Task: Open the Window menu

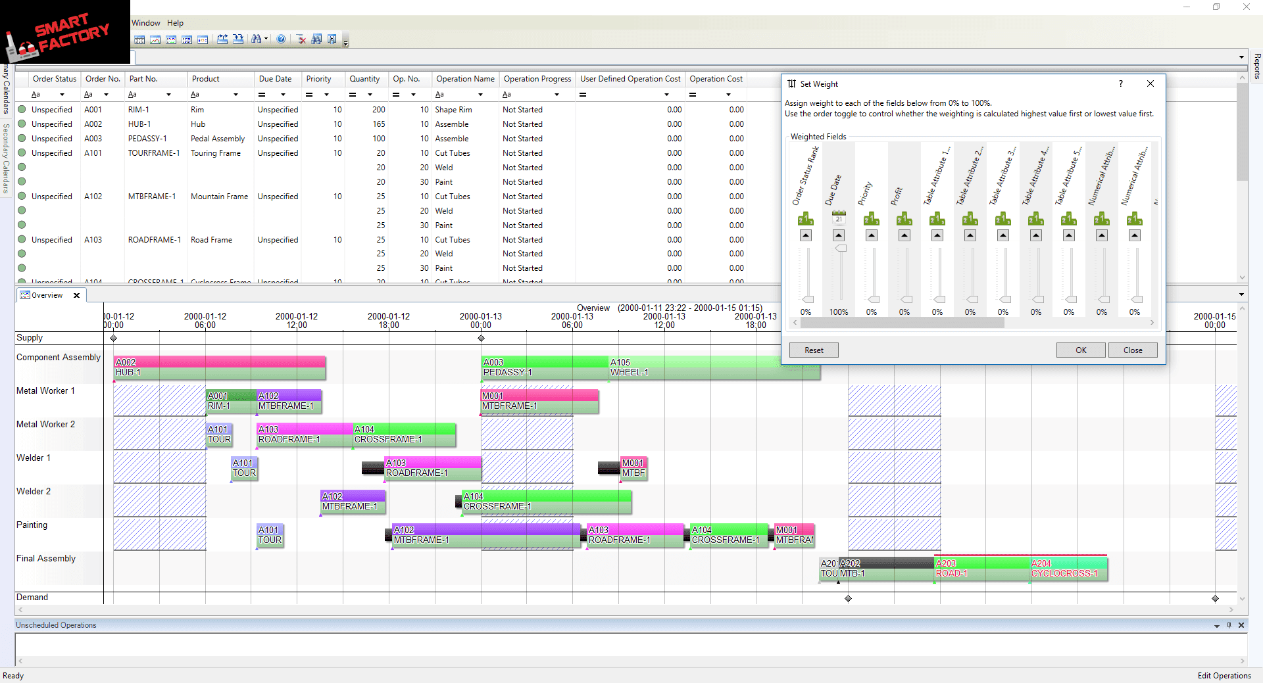Action: click(145, 23)
